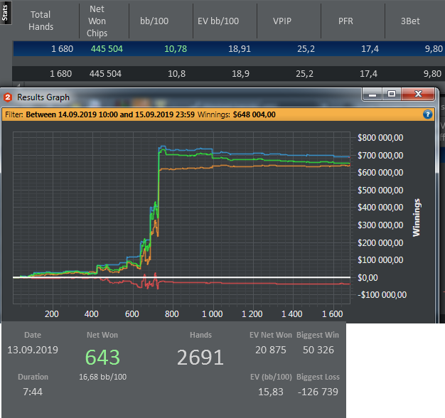Screen dimensions: 445x418
Task: Click the 17,4 PFR cell in the highlighted row
Action: 370,49
